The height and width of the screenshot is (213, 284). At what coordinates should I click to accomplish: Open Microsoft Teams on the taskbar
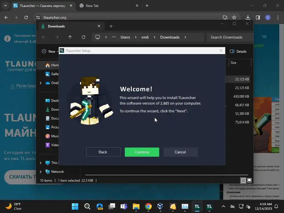[x=124, y=206]
